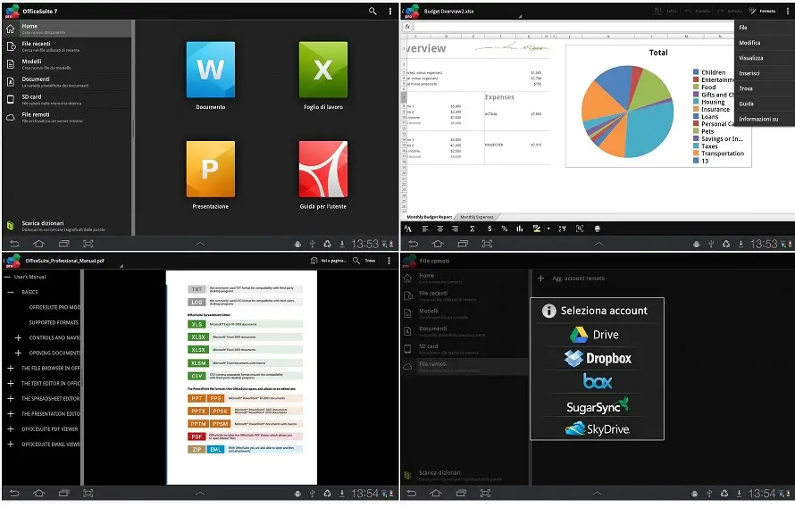Open Visualizza in the spreadsheet overflow menu

click(x=765, y=58)
